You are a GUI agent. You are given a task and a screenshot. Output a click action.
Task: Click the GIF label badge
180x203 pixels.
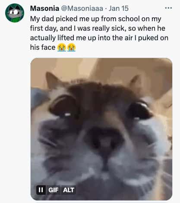(54, 190)
